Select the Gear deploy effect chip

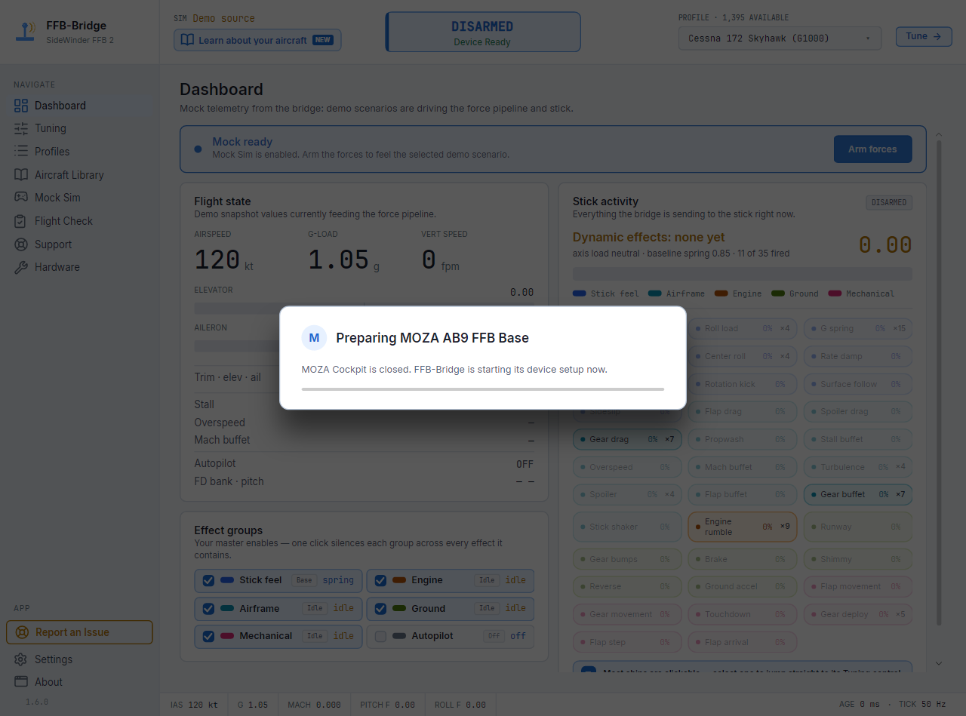tap(858, 614)
